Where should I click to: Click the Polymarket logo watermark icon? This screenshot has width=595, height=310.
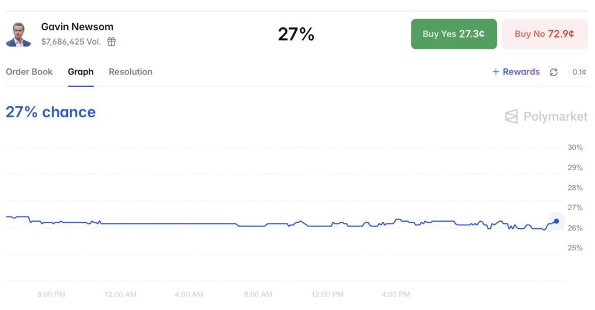click(511, 116)
